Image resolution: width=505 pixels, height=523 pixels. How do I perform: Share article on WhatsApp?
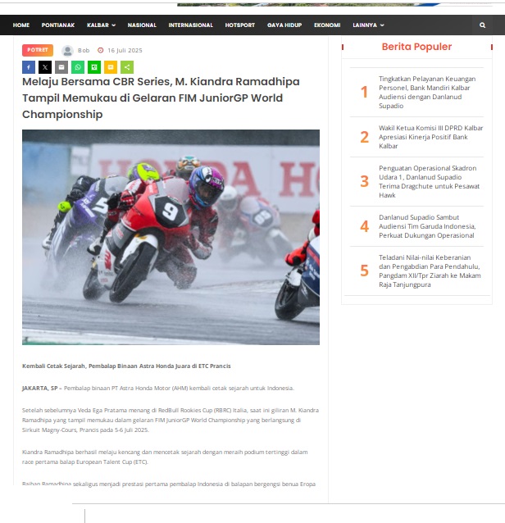coord(78,67)
